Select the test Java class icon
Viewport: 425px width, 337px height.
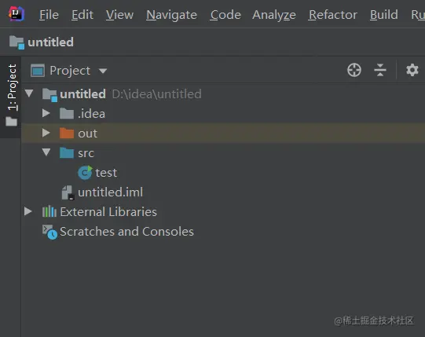point(85,173)
